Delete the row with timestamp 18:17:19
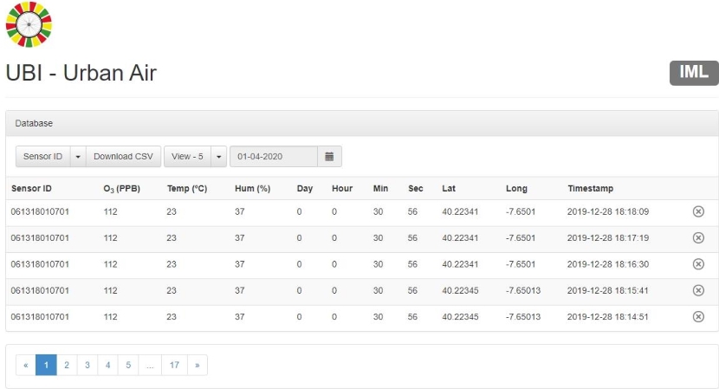Image resolution: width=719 pixels, height=389 pixels. tap(698, 237)
